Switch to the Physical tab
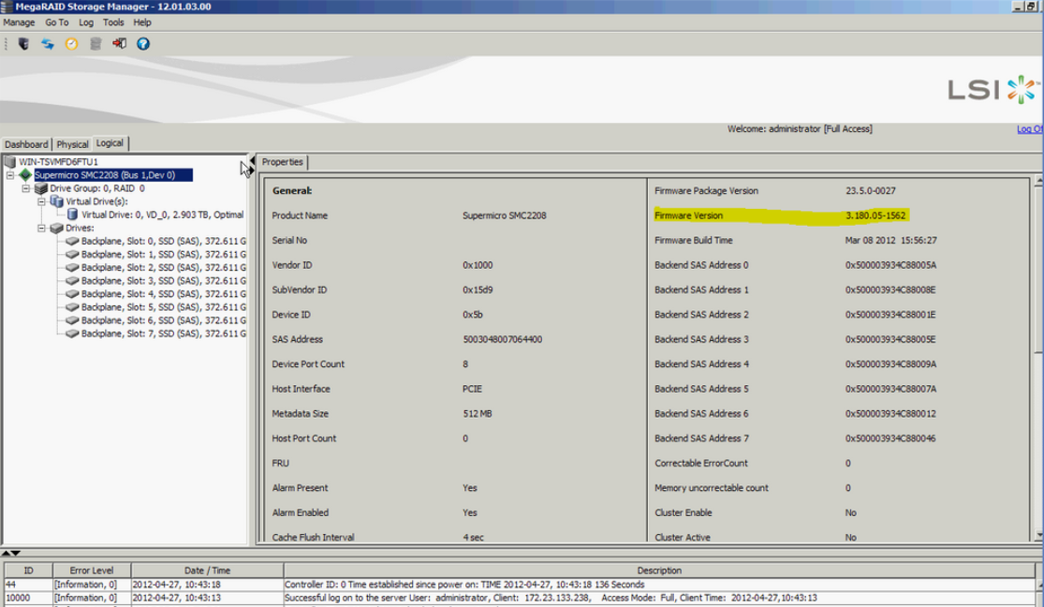Screen dimensions: 1044x607 (x=72, y=144)
